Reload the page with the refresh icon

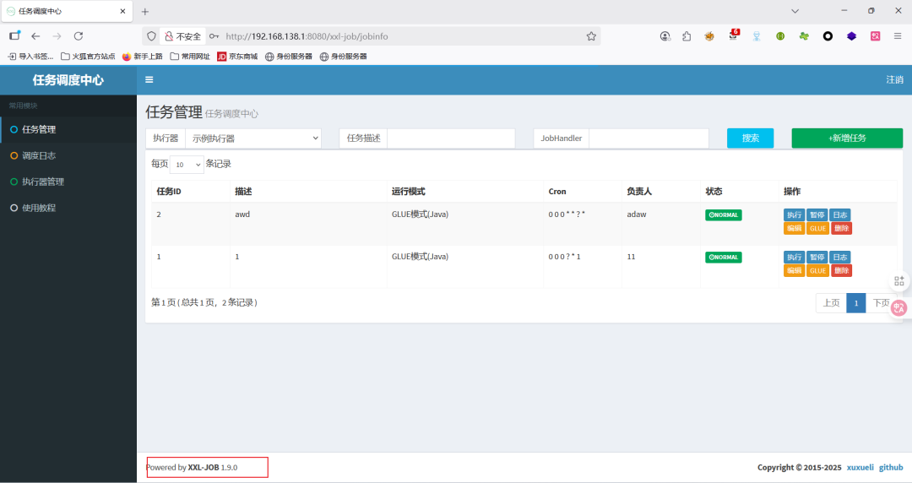click(x=79, y=36)
